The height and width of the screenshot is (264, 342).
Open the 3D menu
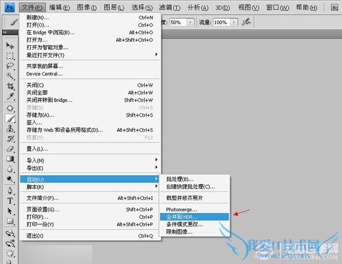point(222,7)
